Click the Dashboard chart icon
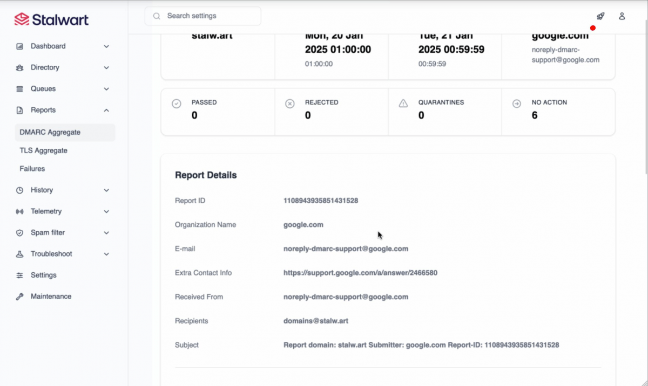The image size is (648, 386). pos(20,46)
